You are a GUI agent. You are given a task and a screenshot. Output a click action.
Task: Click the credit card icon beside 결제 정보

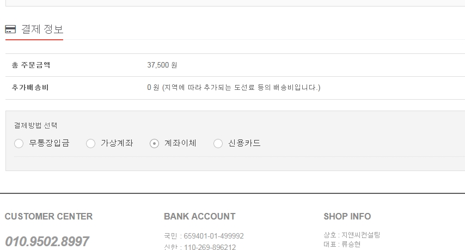[x=10, y=29]
